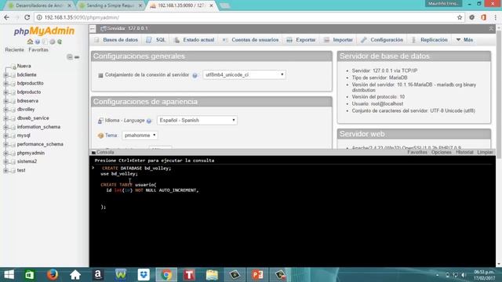This screenshot has height=282, width=502.
Task: Open the Exportar tab
Action: pyautogui.click(x=301, y=40)
